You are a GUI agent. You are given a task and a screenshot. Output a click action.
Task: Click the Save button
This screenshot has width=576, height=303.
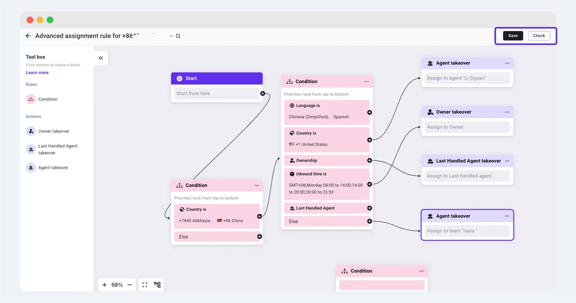click(513, 36)
